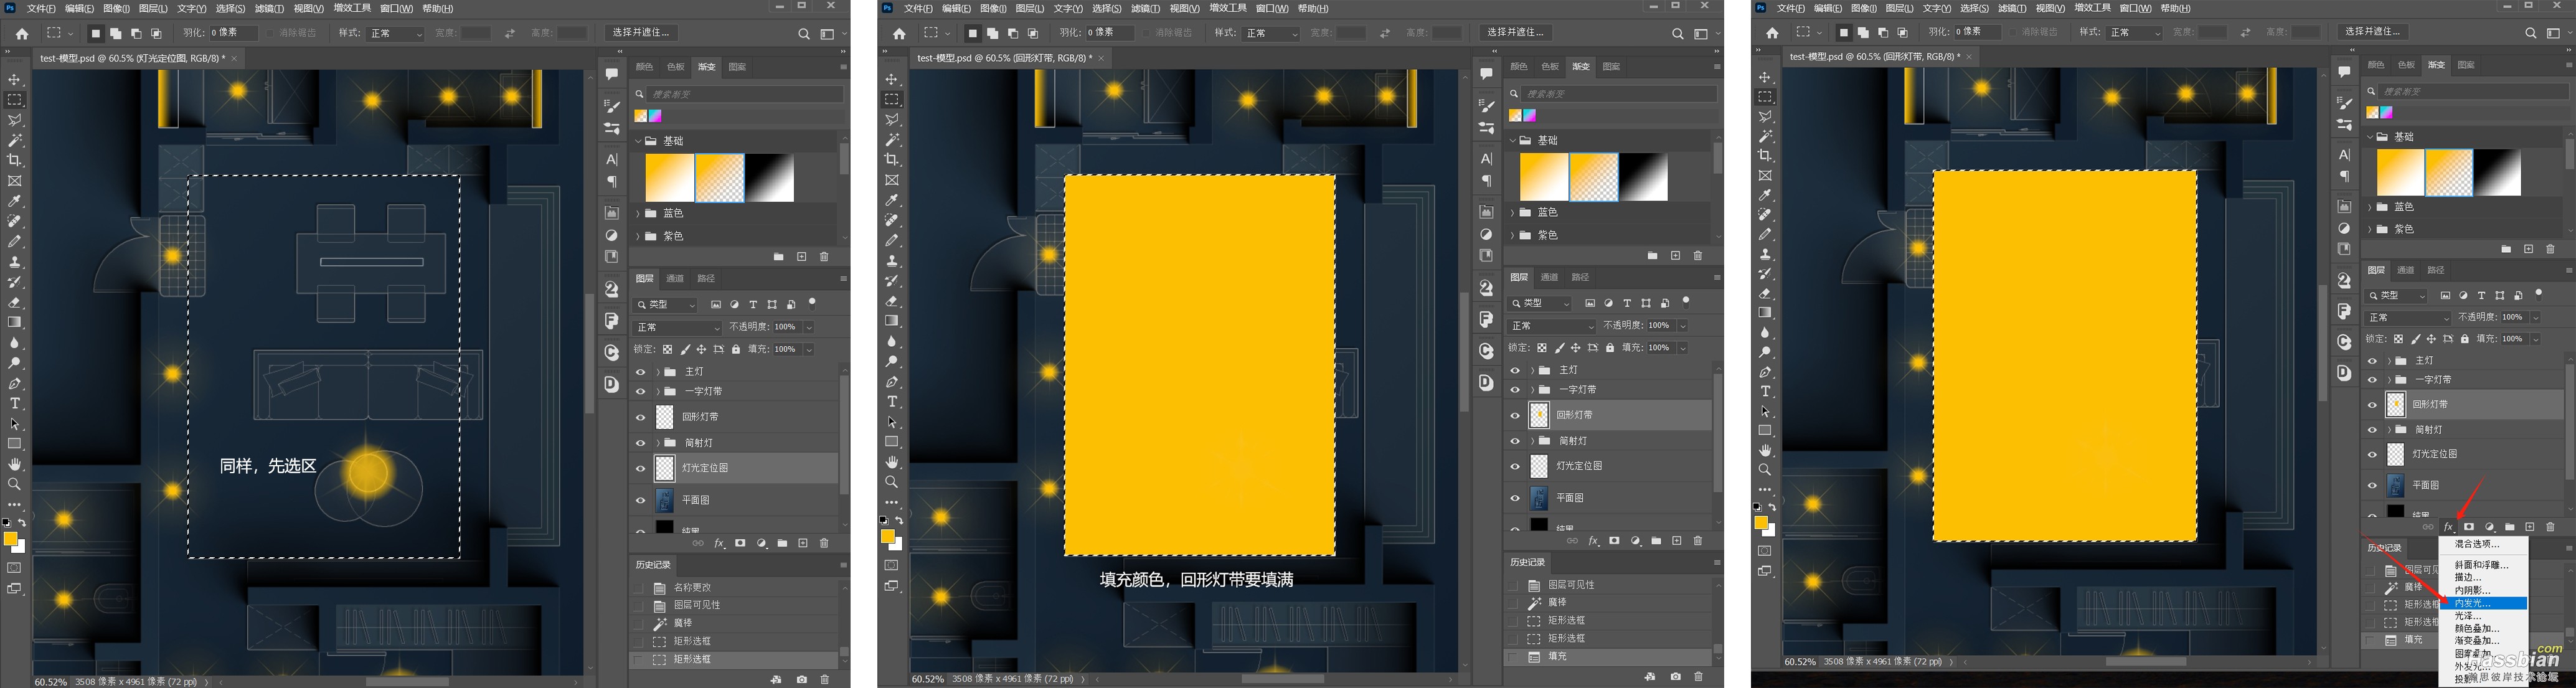The height and width of the screenshot is (688, 2576).
Task: Open the blend mode 正常 dropdown, left window Layers panel
Action: click(x=677, y=327)
